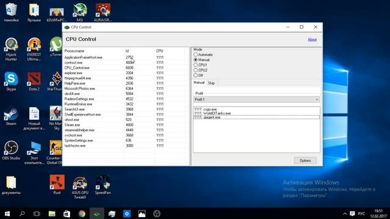
Task: Switch to the Skip tab
Action: click(x=211, y=83)
